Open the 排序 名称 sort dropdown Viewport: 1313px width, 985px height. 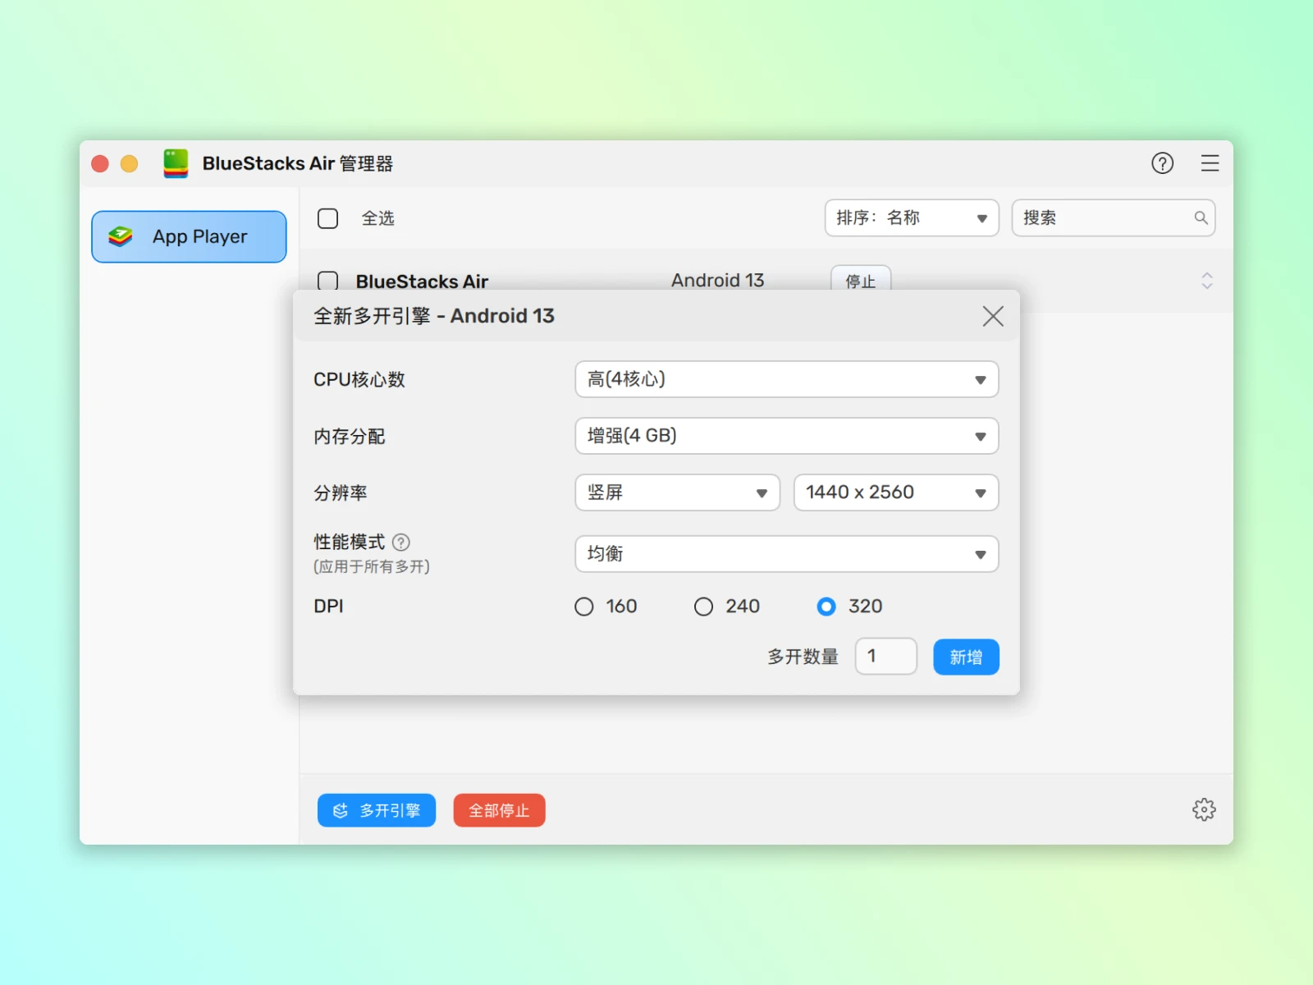point(912,218)
